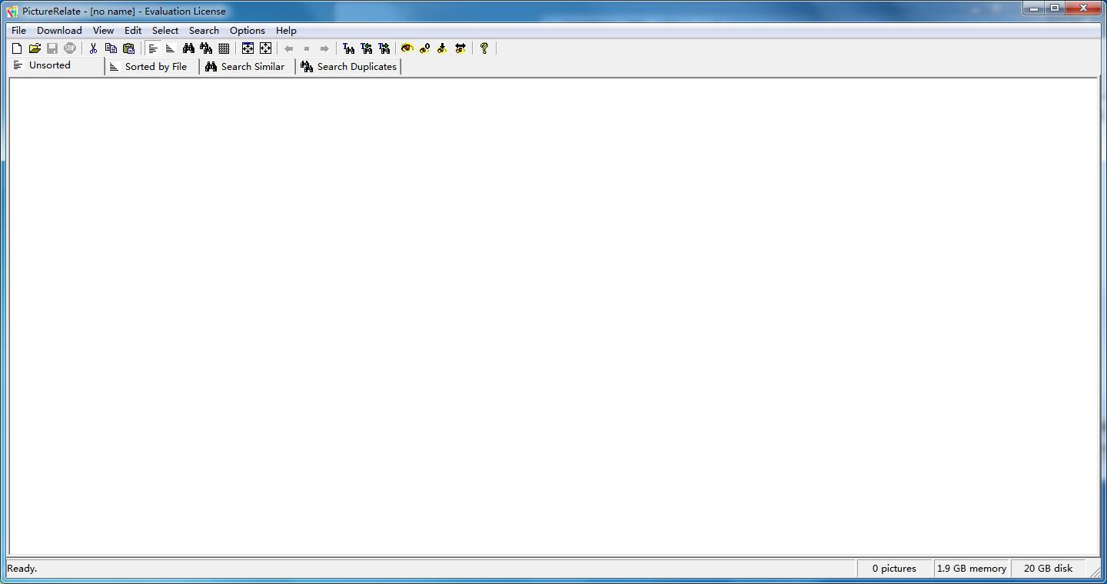Click the single binoculars toolbar icon
1107x584 pixels.
coord(188,48)
